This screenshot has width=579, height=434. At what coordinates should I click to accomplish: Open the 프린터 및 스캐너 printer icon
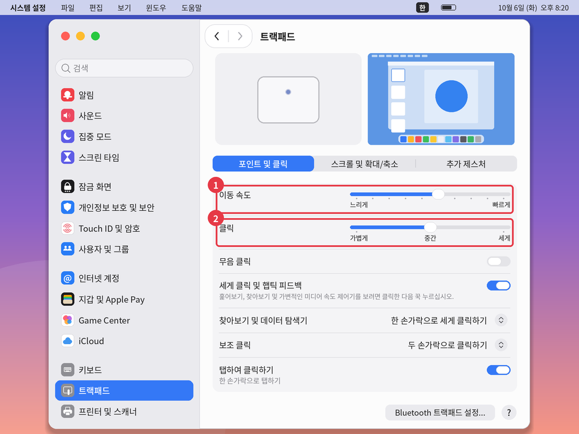click(68, 411)
